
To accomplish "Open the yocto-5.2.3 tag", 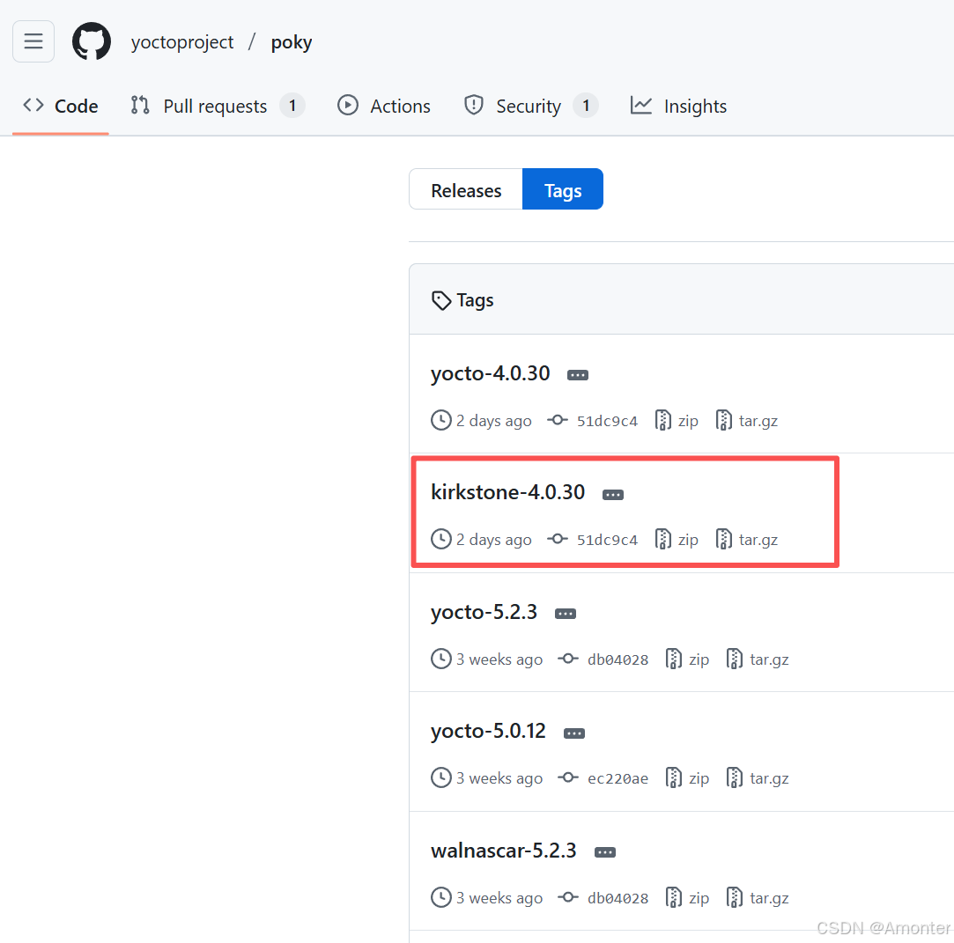I will point(484,612).
